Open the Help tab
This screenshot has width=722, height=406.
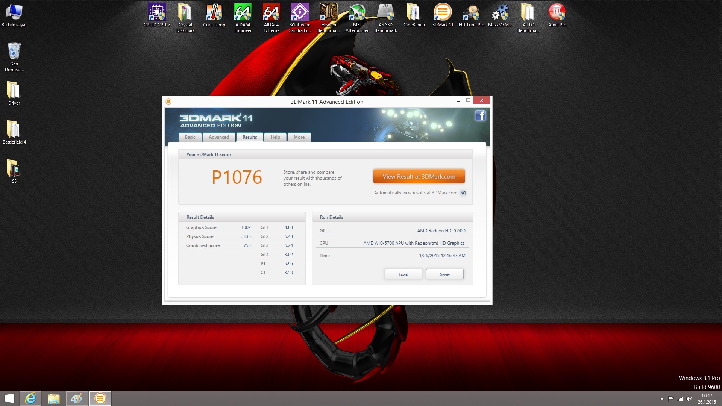click(275, 137)
